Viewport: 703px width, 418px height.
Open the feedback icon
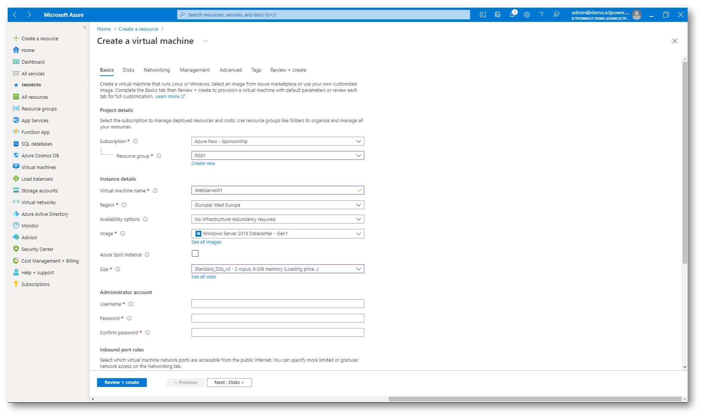click(x=556, y=15)
